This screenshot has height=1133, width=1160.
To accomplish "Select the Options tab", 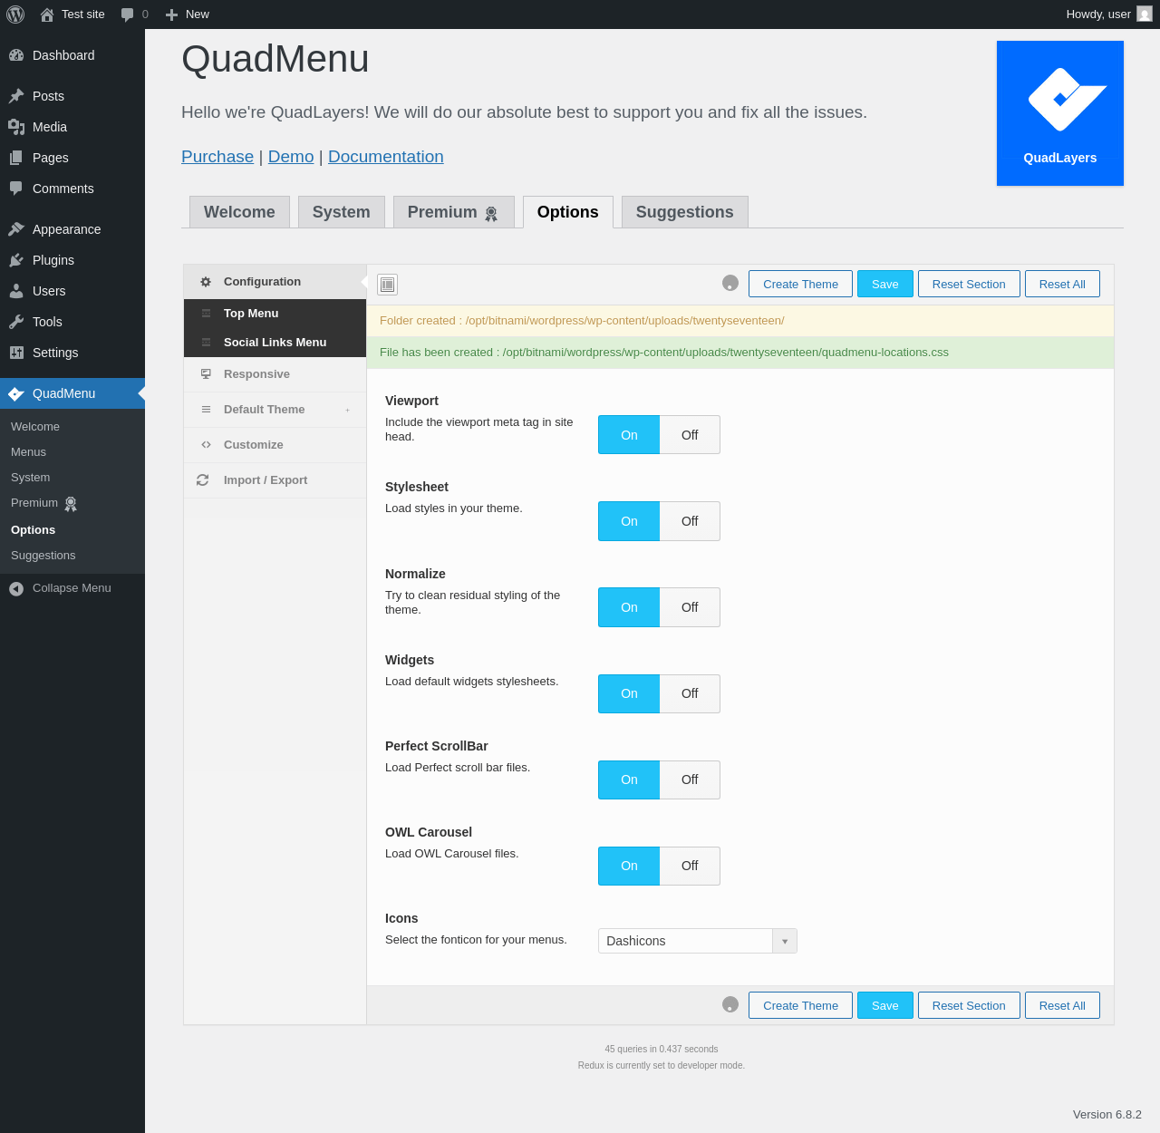I will tap(568, 212).
